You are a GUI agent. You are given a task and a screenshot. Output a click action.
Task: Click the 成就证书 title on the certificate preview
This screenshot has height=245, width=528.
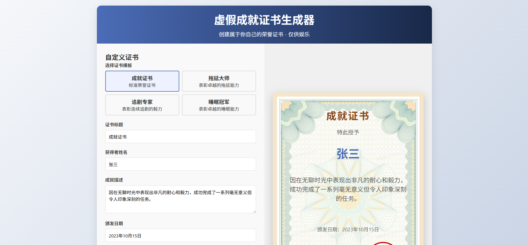(x=348, y=116)
